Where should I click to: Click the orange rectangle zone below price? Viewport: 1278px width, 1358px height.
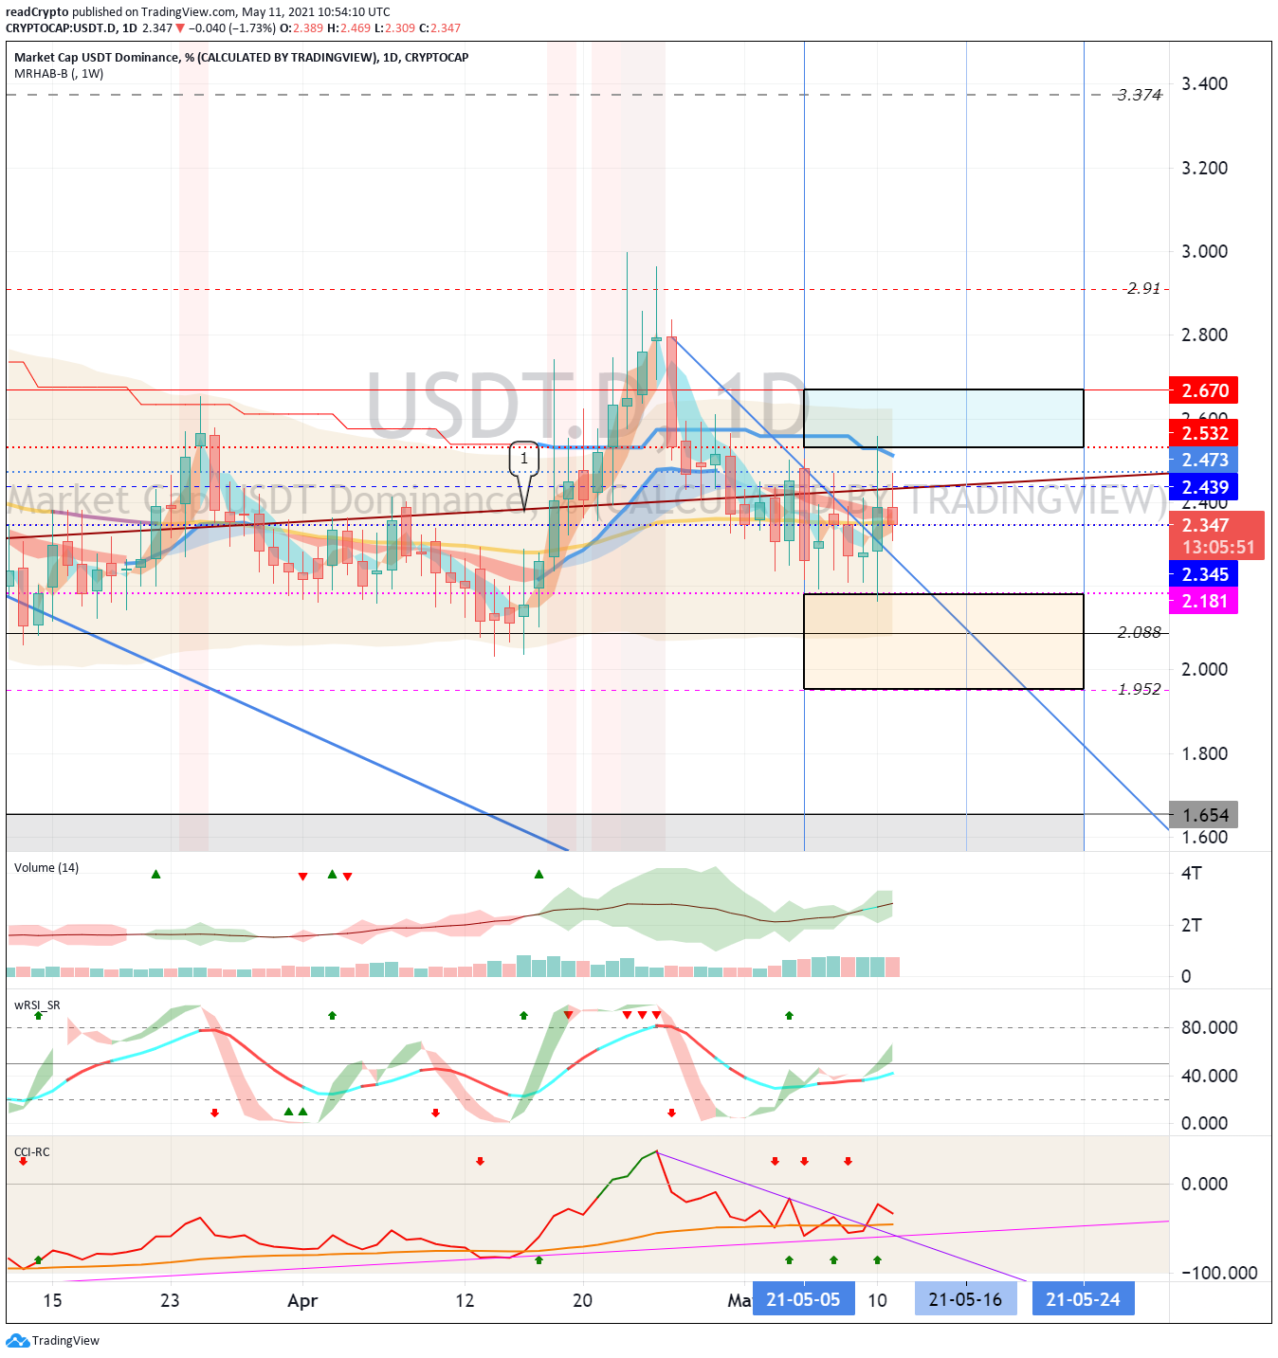pos(943,642)
